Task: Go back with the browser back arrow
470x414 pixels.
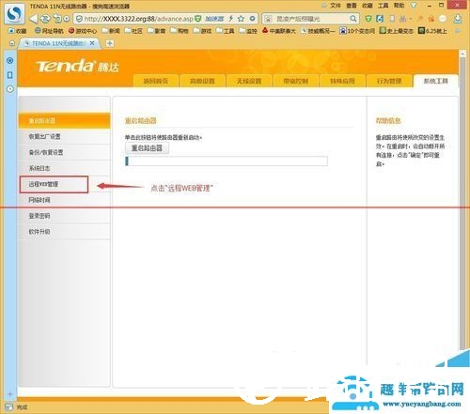Action: 34,19
